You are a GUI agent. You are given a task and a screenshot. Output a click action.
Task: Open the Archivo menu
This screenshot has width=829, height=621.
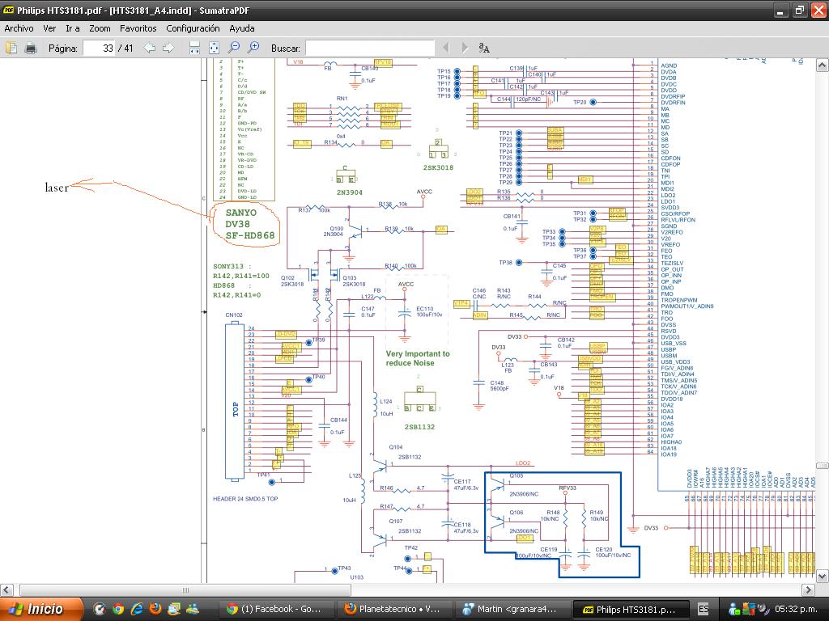[x=19, y=28]
